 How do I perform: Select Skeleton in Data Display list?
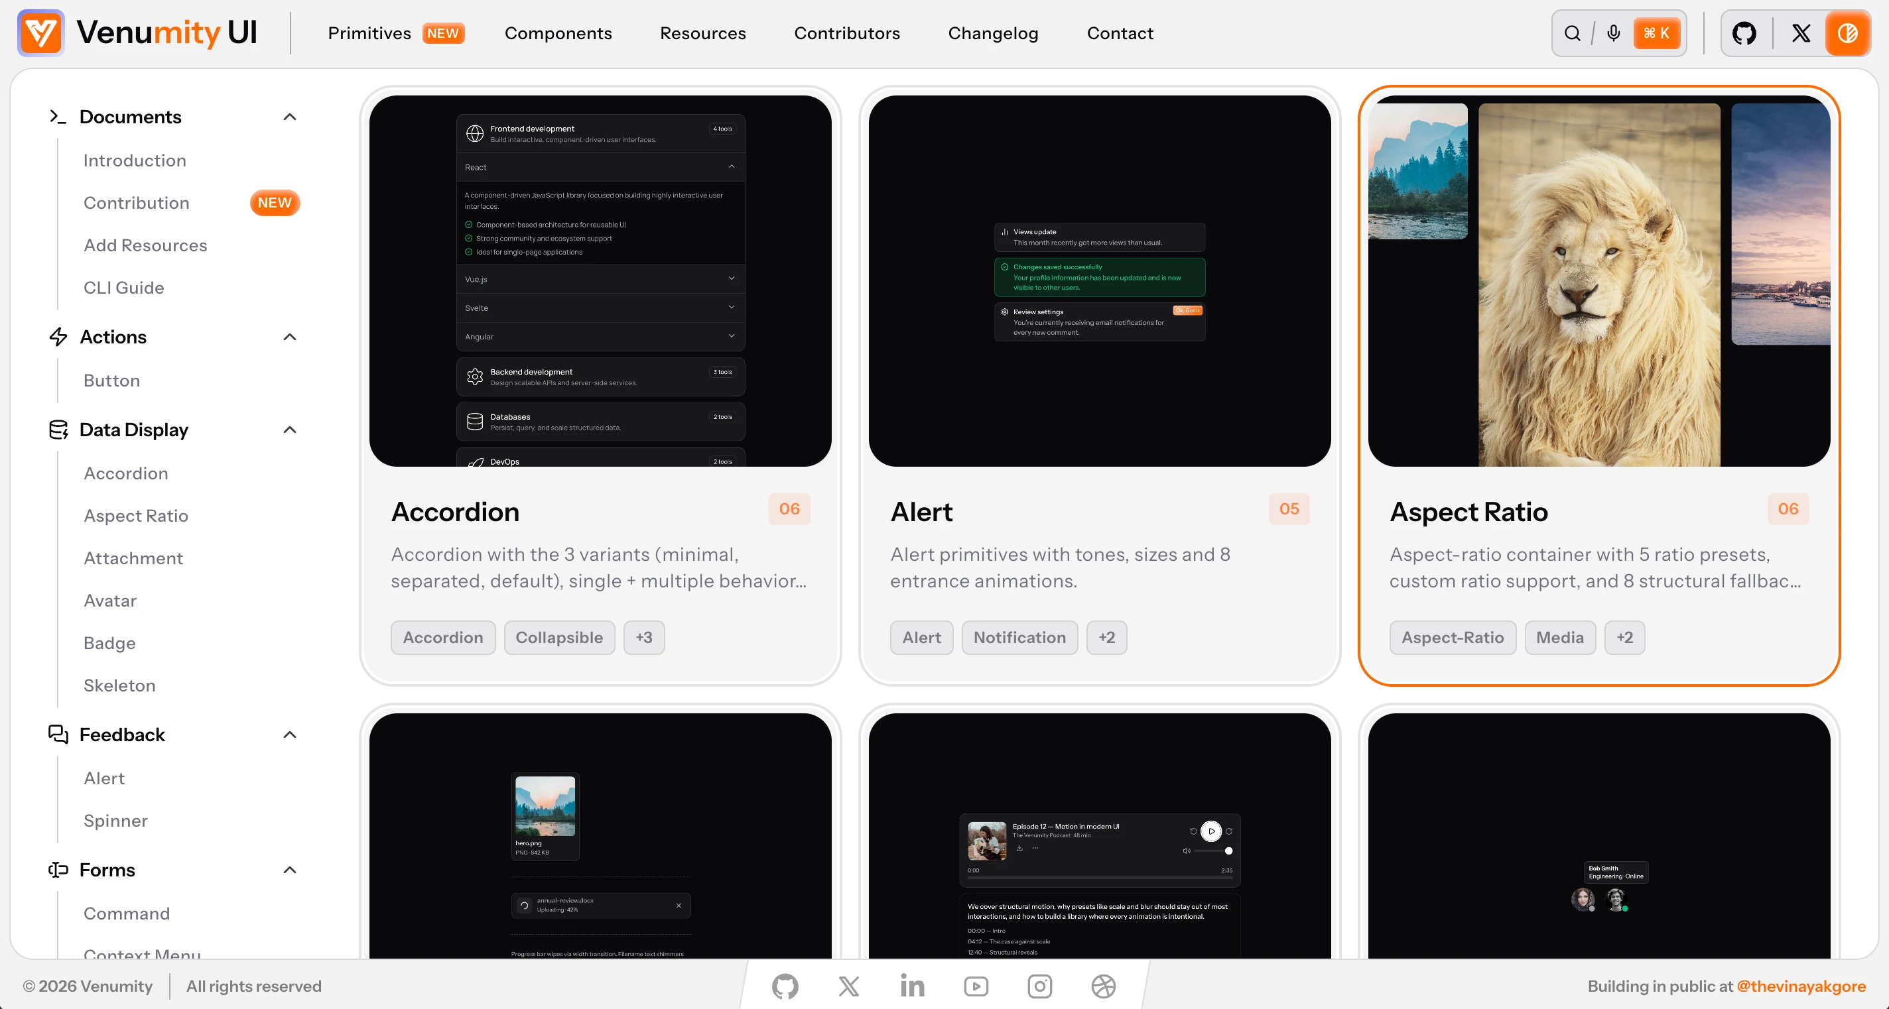click(x=119, y=685)
